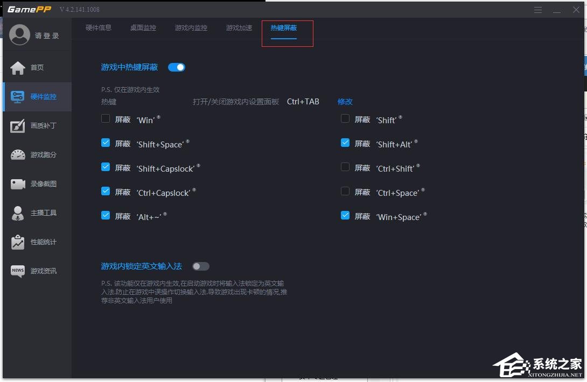Open the 游戏加速 tab

(x=239, y=27)
